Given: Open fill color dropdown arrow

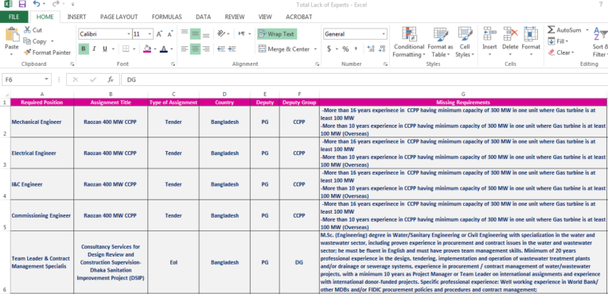Looking at the screenshot, I should (154, 49).
